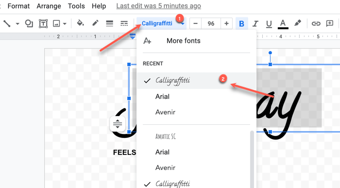Increase the font size with plus
340x188 pixels.
click(x=226, y=23)
